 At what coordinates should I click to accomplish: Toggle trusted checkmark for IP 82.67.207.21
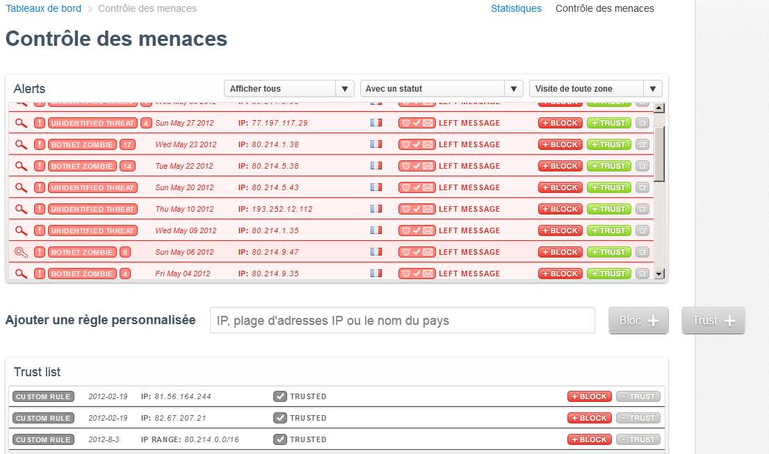point(280,418)
